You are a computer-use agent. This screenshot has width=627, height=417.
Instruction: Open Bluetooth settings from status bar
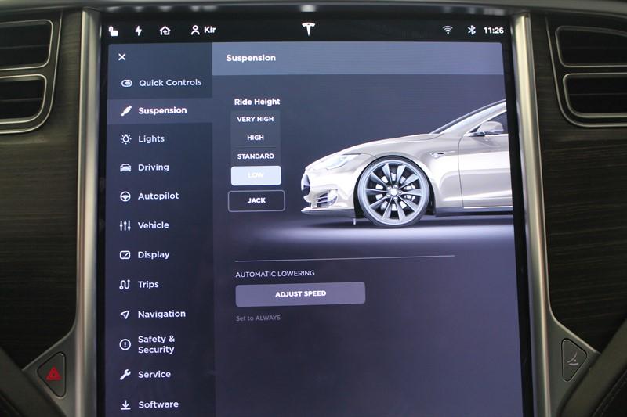[472, 30]
